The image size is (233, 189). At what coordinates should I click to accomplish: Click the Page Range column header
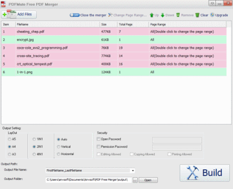187,24
